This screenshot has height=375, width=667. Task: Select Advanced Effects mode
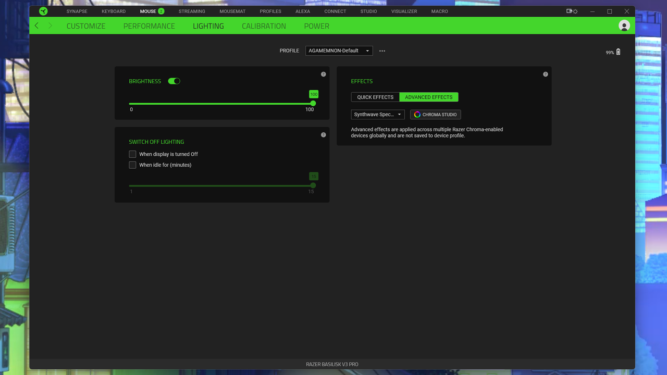tap(429, 97)
